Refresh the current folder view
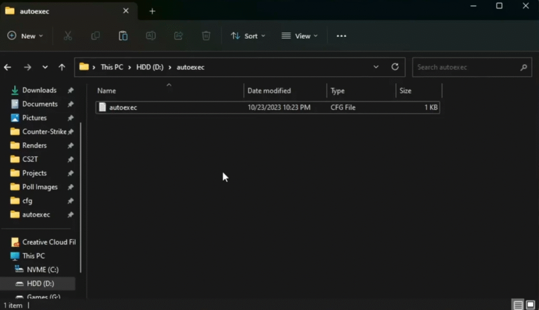539x310 pixels. click(x=395, y=67)
